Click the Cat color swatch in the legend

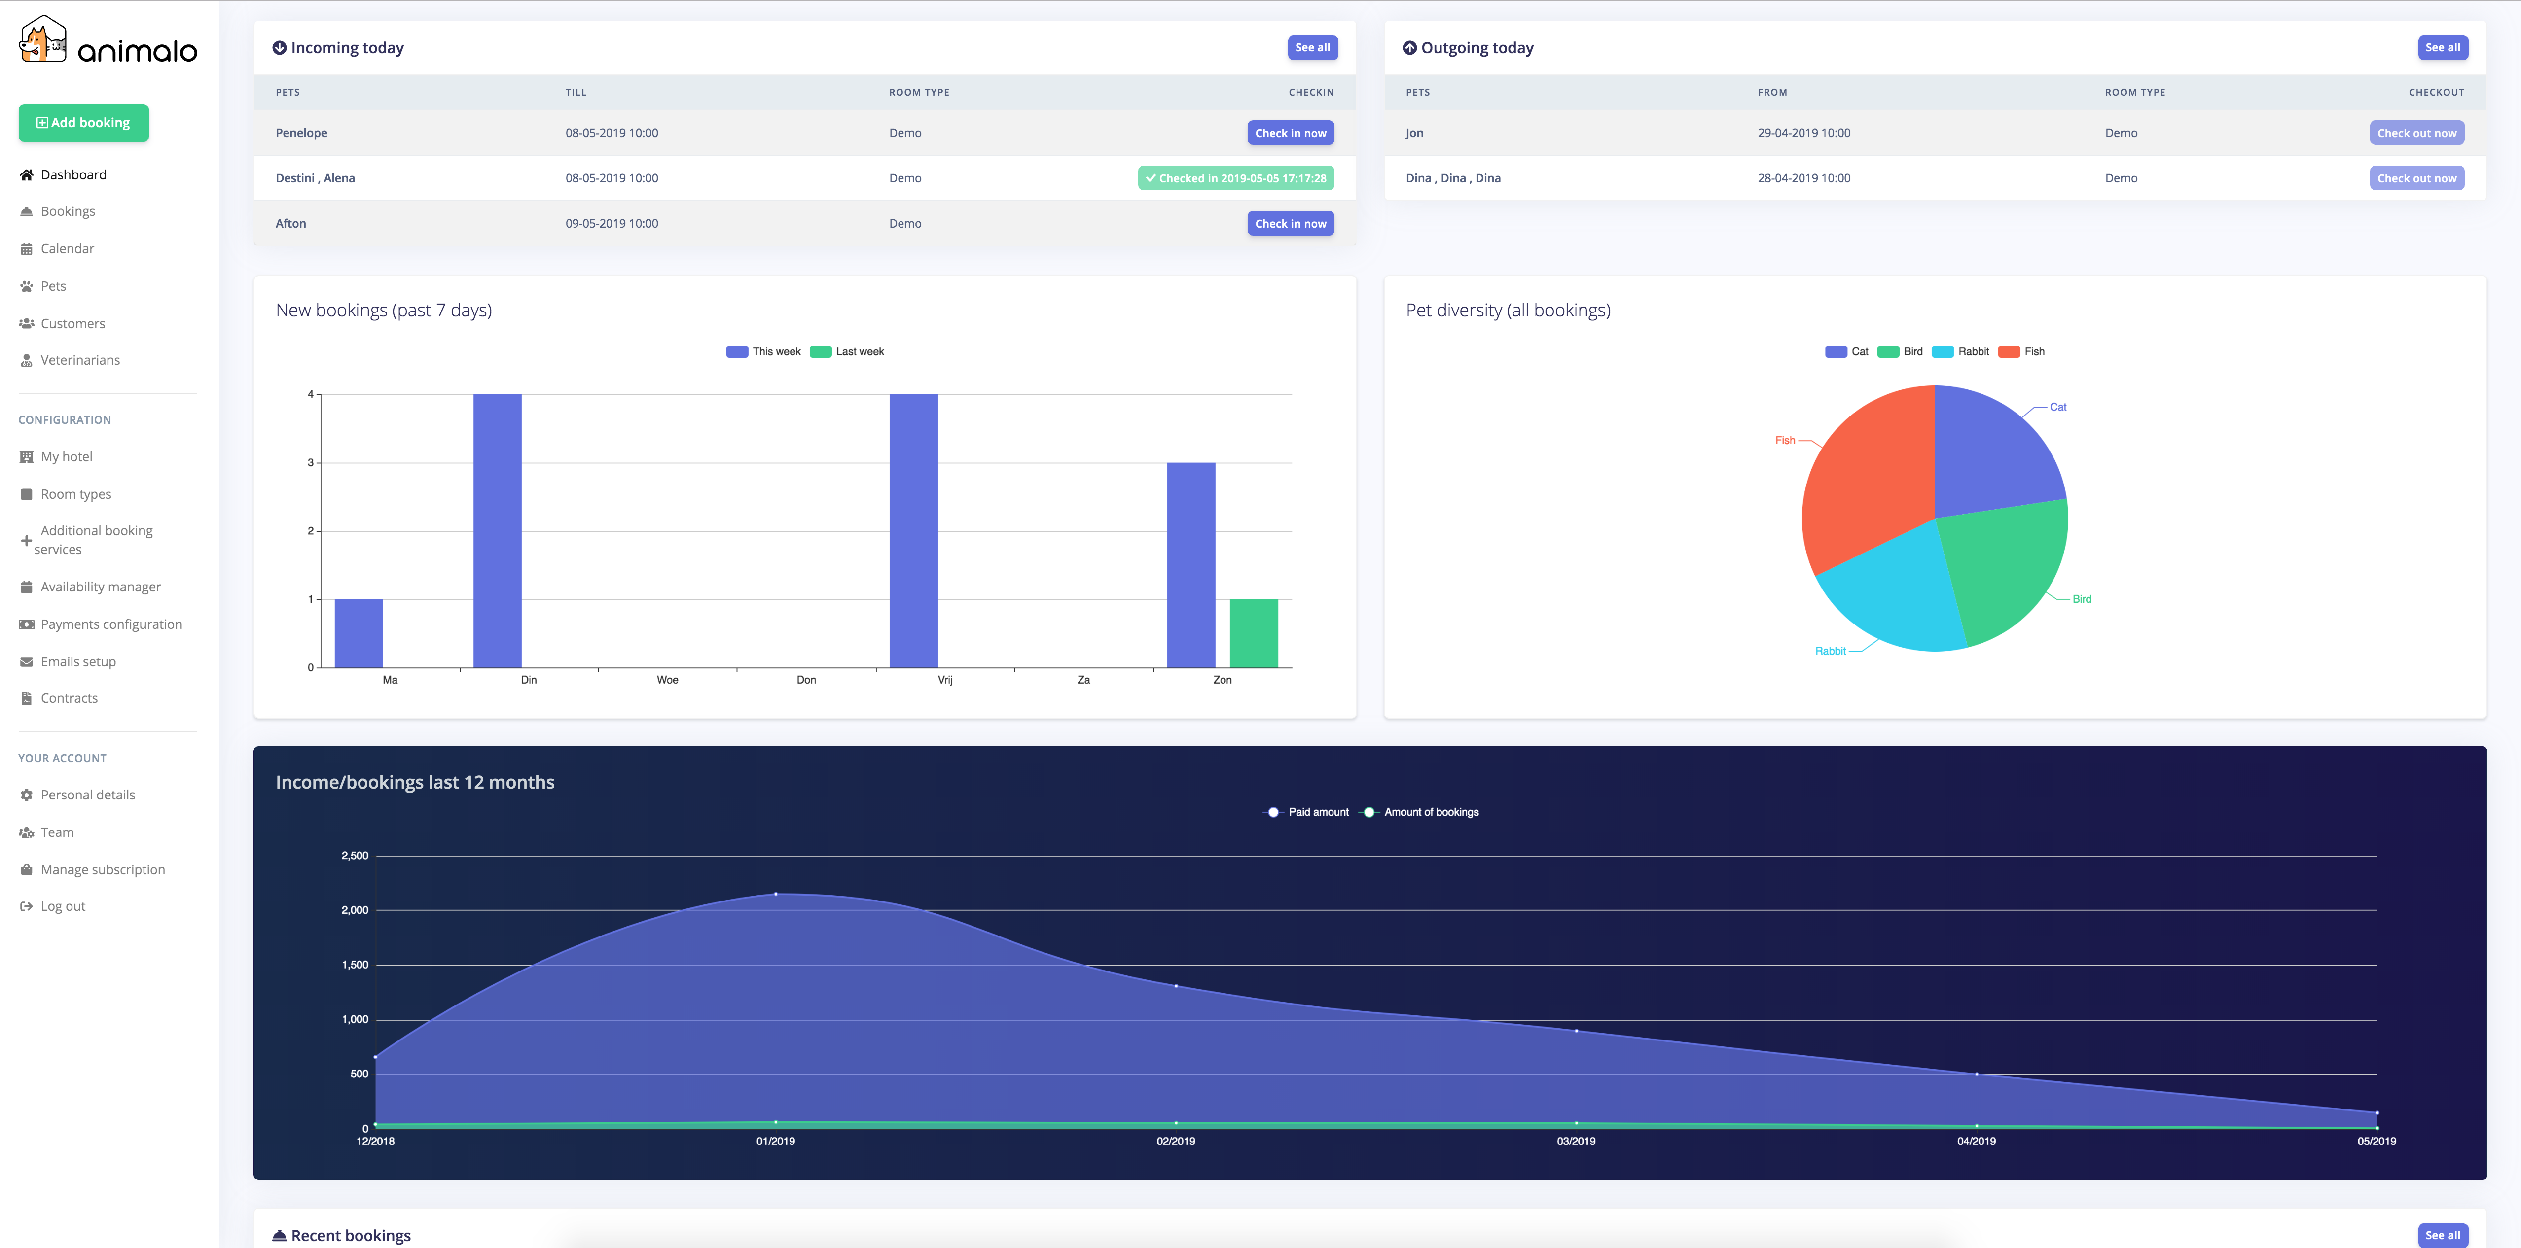[x=1836, y=352]
